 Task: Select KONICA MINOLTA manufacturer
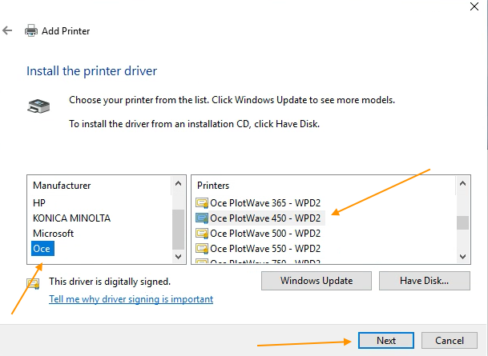(x=71, y=218)
